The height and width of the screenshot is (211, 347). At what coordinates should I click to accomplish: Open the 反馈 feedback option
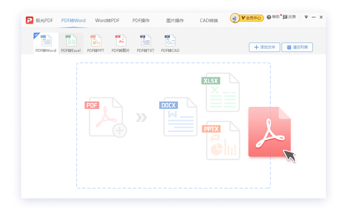click(x=289, y=17)
